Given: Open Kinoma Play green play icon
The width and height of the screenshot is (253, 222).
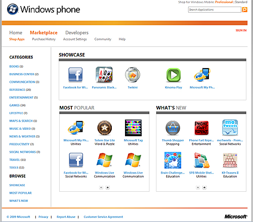Looking at the screenshot, I should tap(174, 75).
